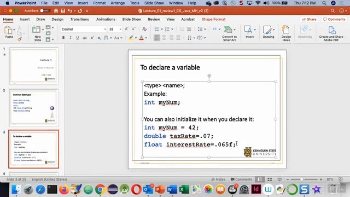Open the font color dropdown arrow

pyautogui.click(x=146, y=38)
